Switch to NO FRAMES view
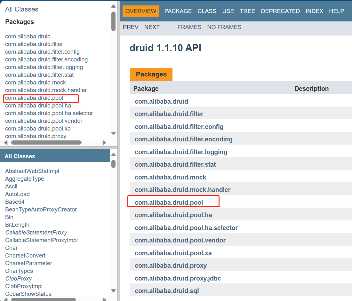The height and width of the screenshot is (301, 352). pyautogui.click(x=224, y=27)
